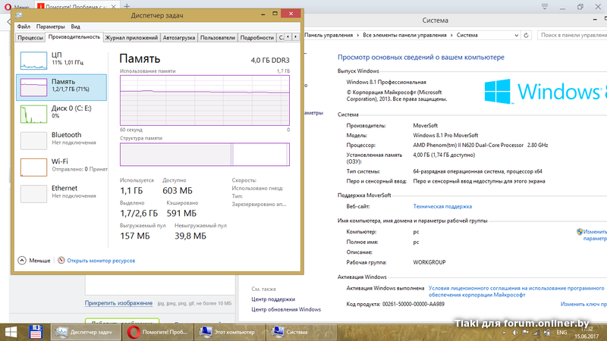Click Все элементы панели управления breadcrumb
Image resolution: width=607 pixels, height=341 pixels.
pos(404,35)
